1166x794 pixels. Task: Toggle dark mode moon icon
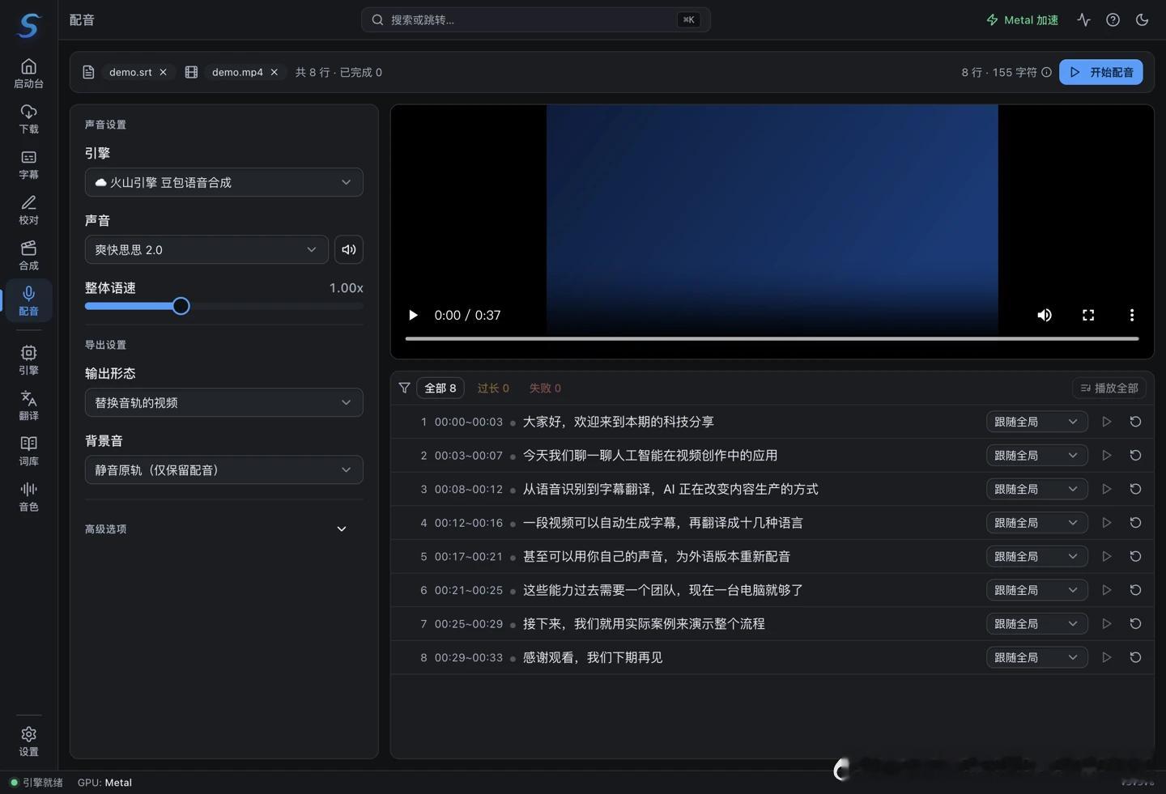[x=1142, y=20]
